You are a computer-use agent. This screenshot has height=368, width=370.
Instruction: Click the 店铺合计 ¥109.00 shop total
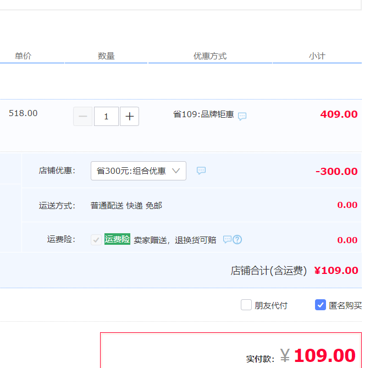(x=336, y=271)
